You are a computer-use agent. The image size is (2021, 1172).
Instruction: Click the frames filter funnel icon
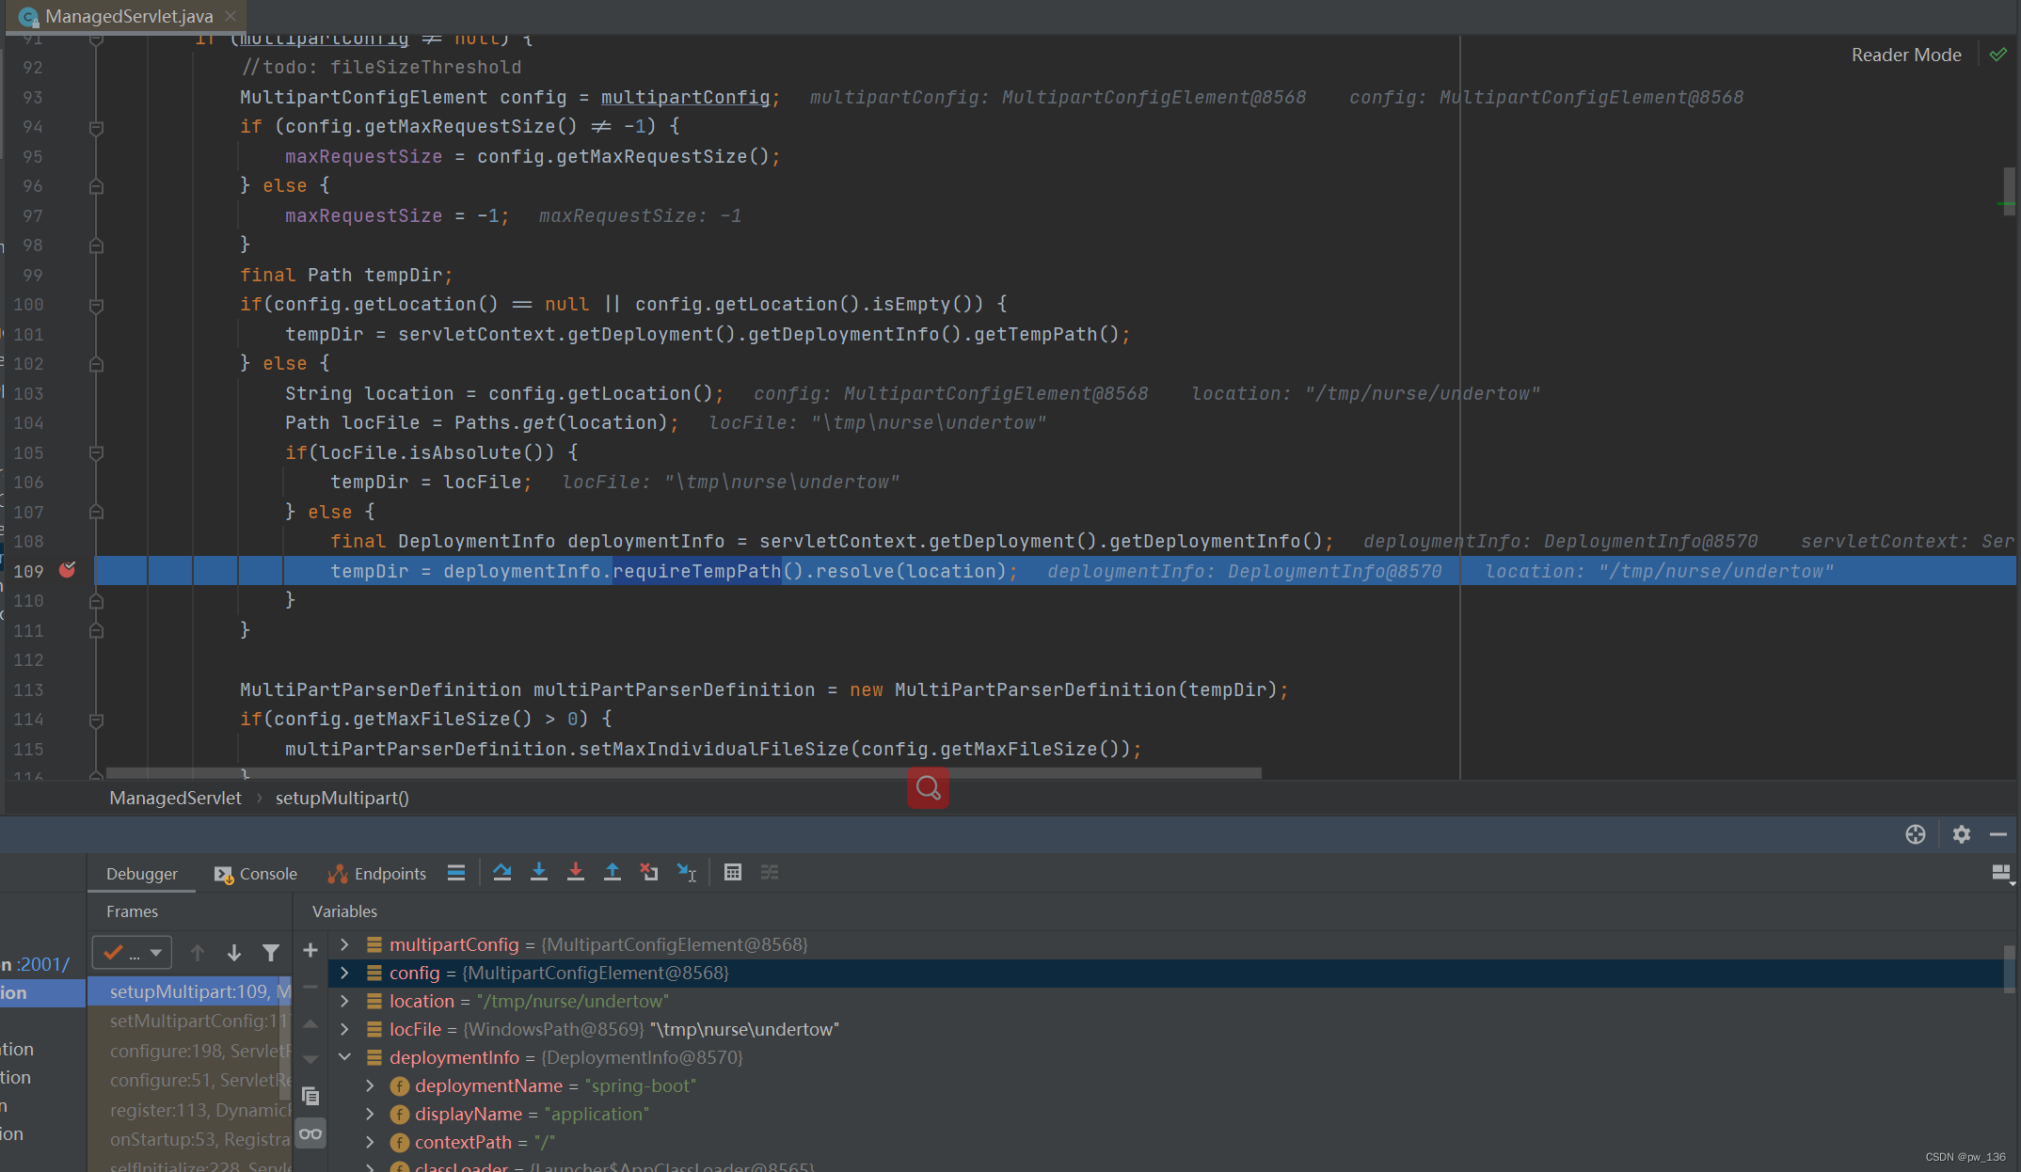coord(271,953)
